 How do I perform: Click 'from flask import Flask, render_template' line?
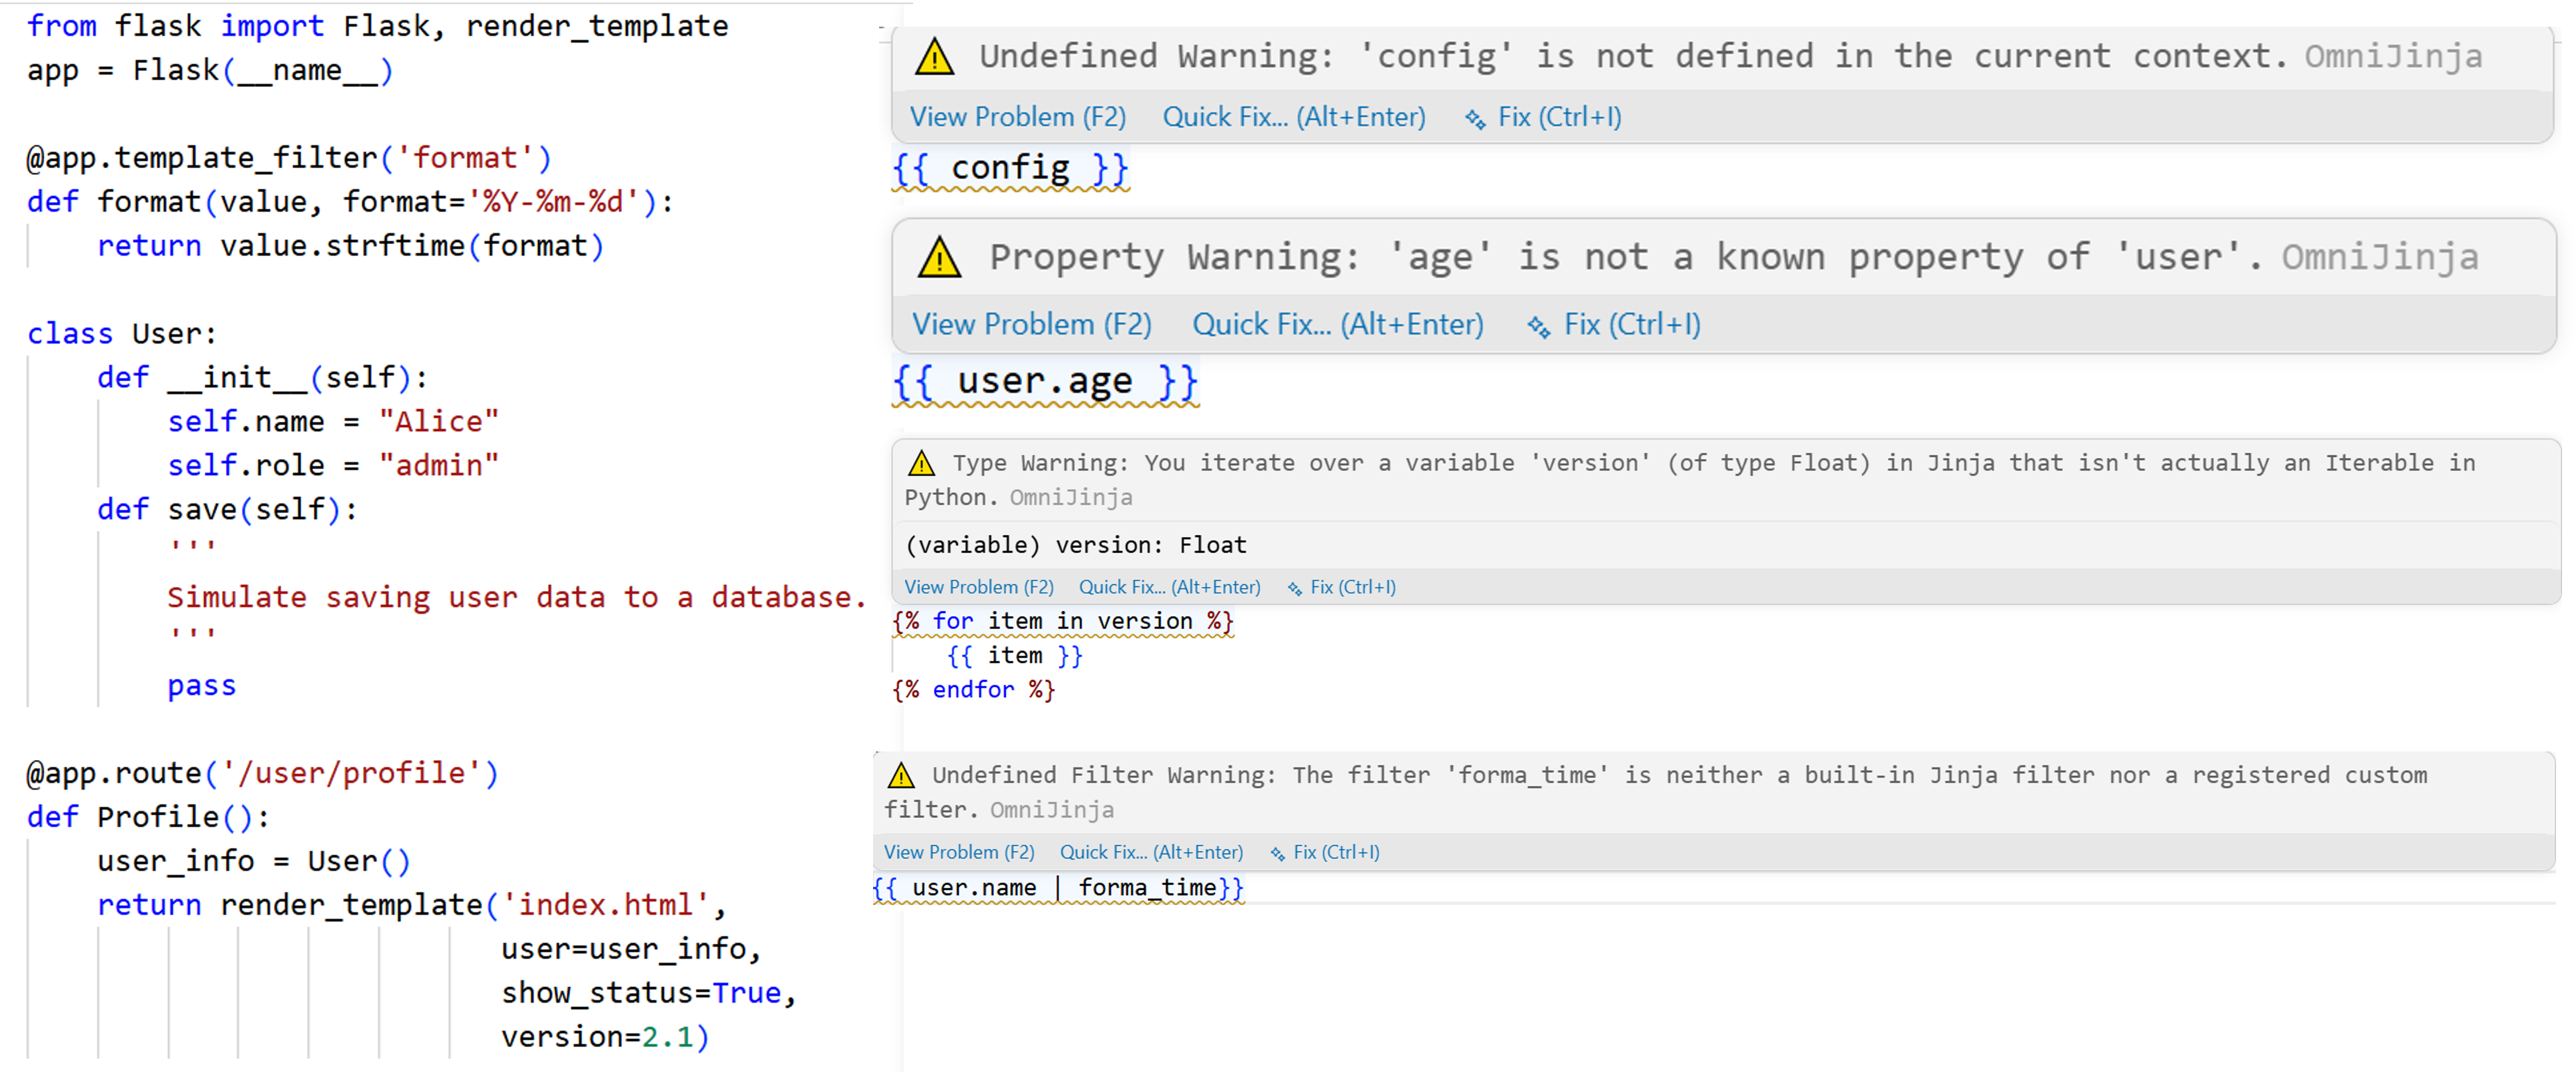tap(377, 26)
